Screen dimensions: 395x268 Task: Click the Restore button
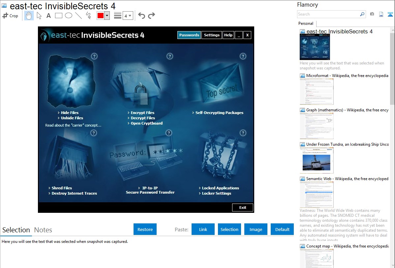point(145,229)
